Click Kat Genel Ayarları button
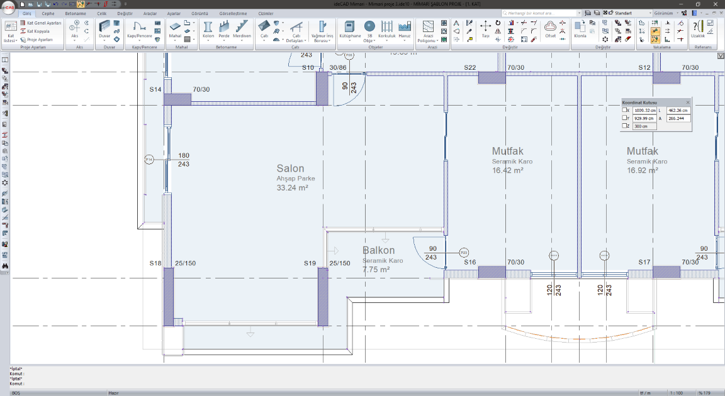Viewport: 725px width, 396px height. pyautogui.click(x=41, y=23)
